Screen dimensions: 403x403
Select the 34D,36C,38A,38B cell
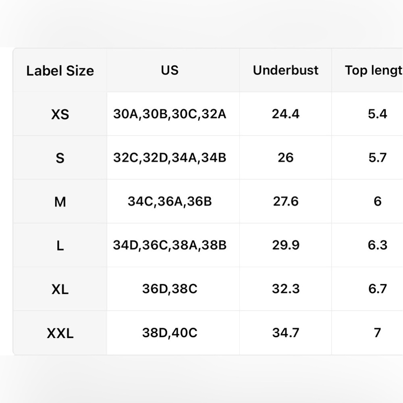tap(170, 245)
